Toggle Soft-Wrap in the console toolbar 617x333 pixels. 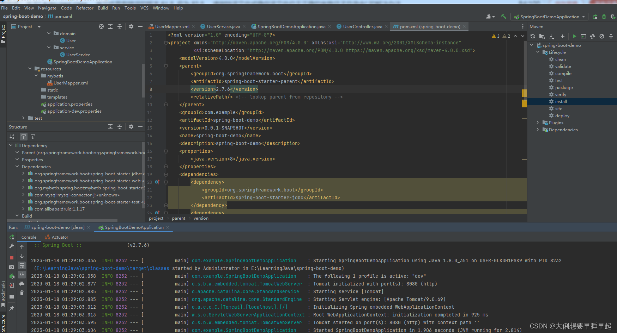pyautogui.click(x=22, y=265)
